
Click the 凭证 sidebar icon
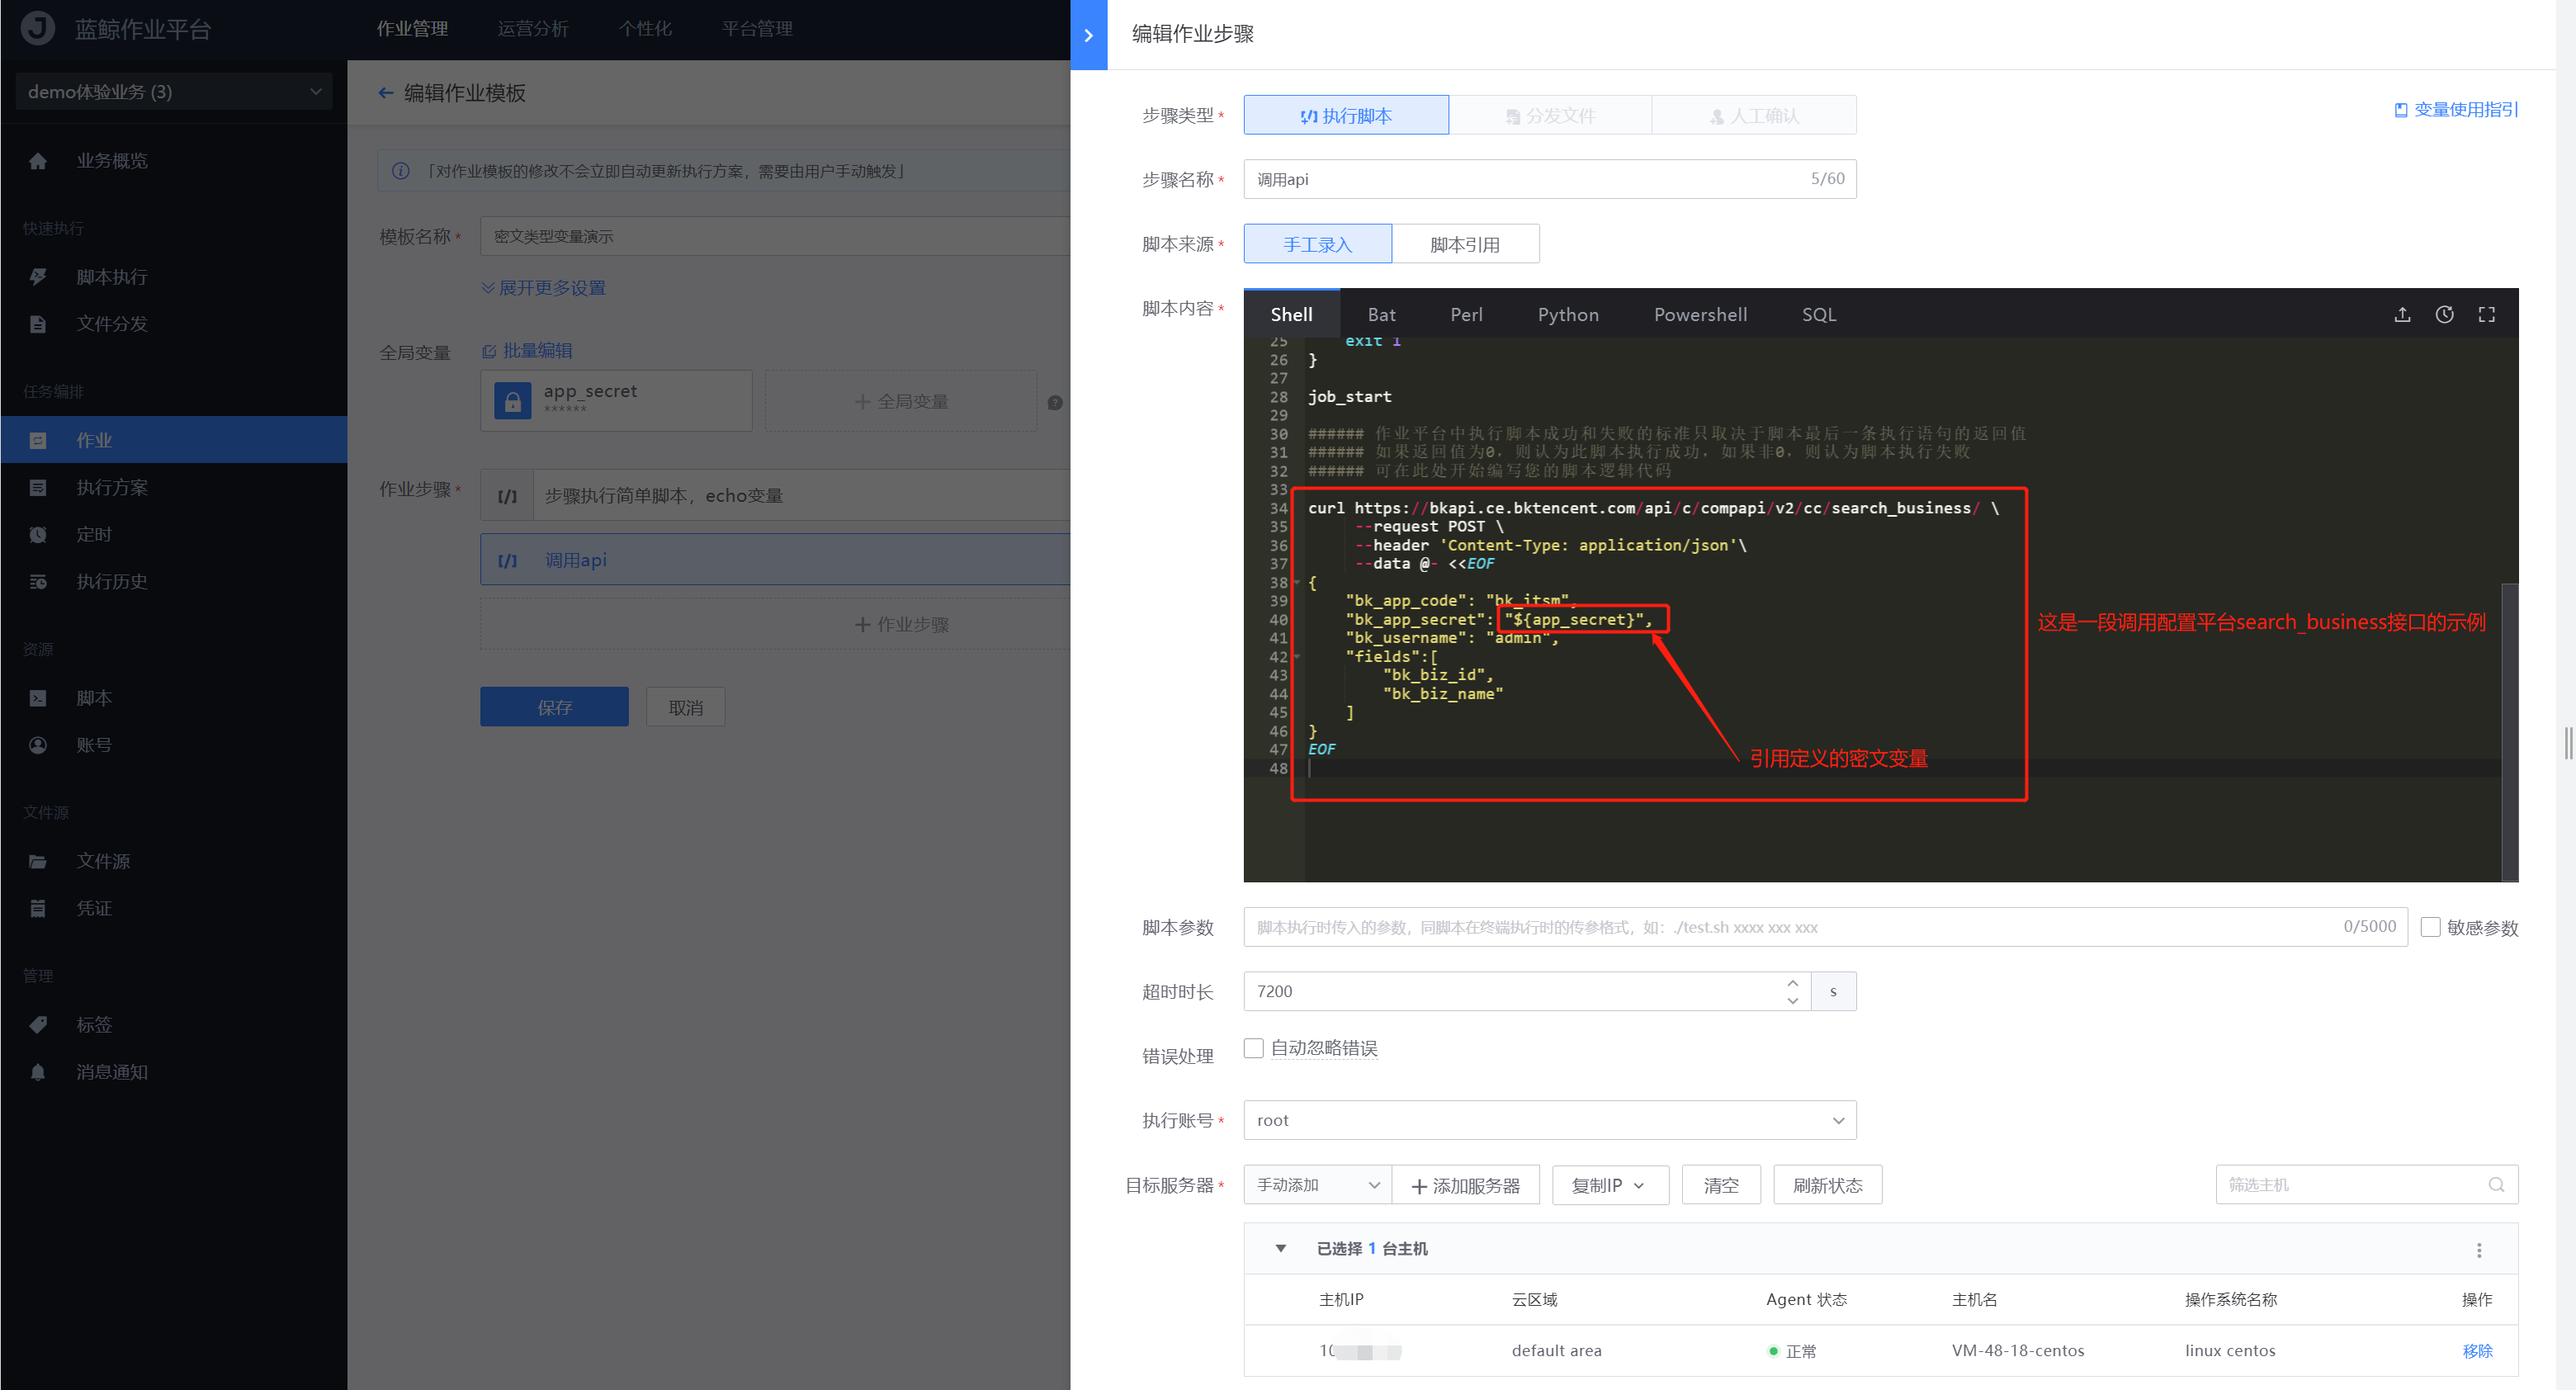tap(38, 908)
